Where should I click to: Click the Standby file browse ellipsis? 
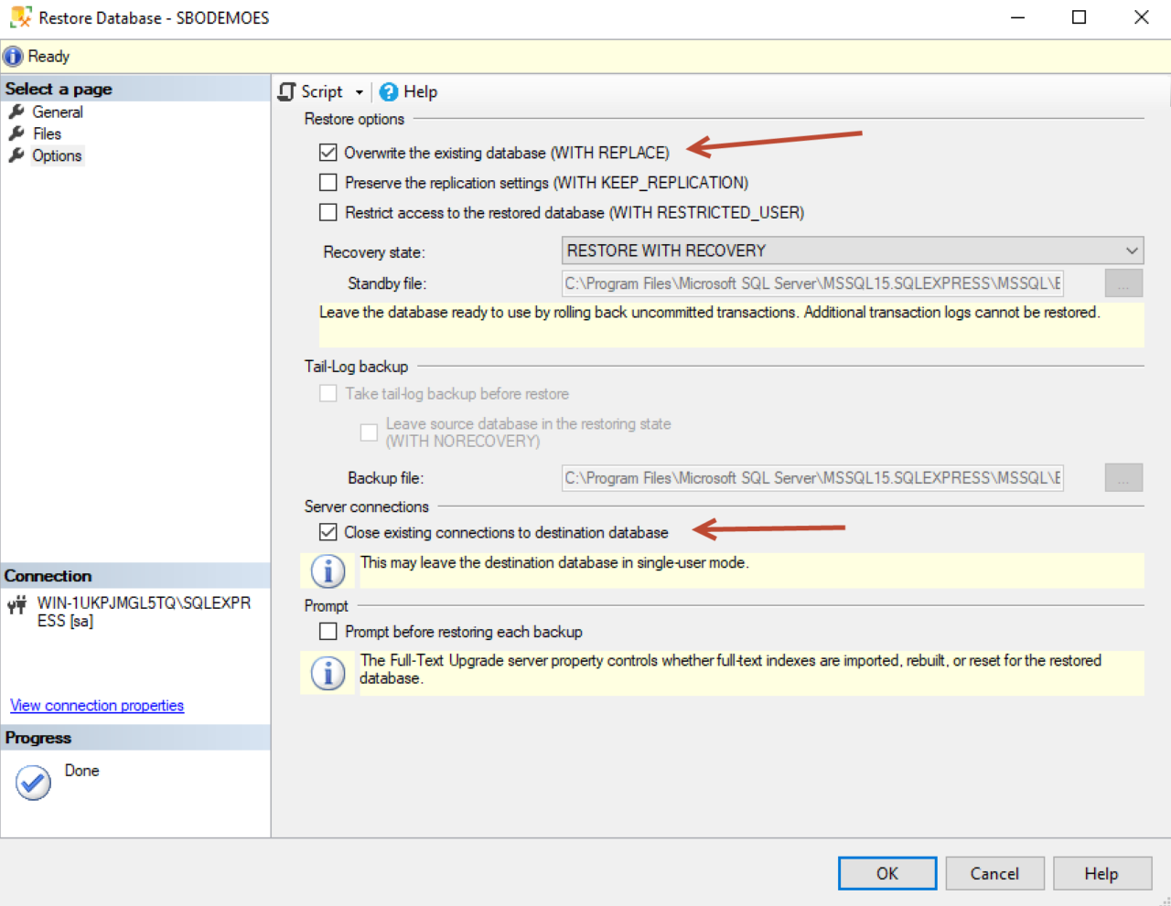[1123, 283]
